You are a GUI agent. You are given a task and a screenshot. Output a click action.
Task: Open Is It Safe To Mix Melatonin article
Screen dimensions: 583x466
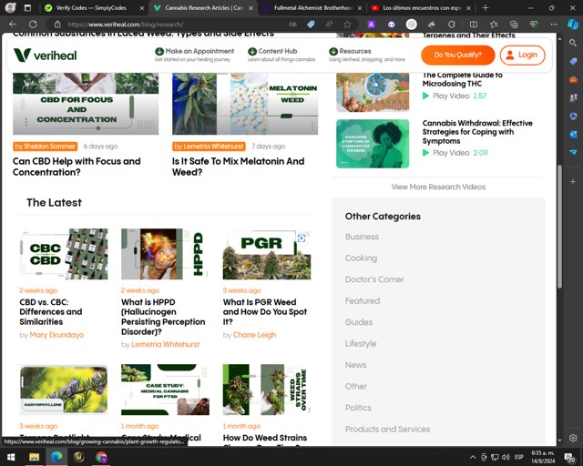(238, 167)
